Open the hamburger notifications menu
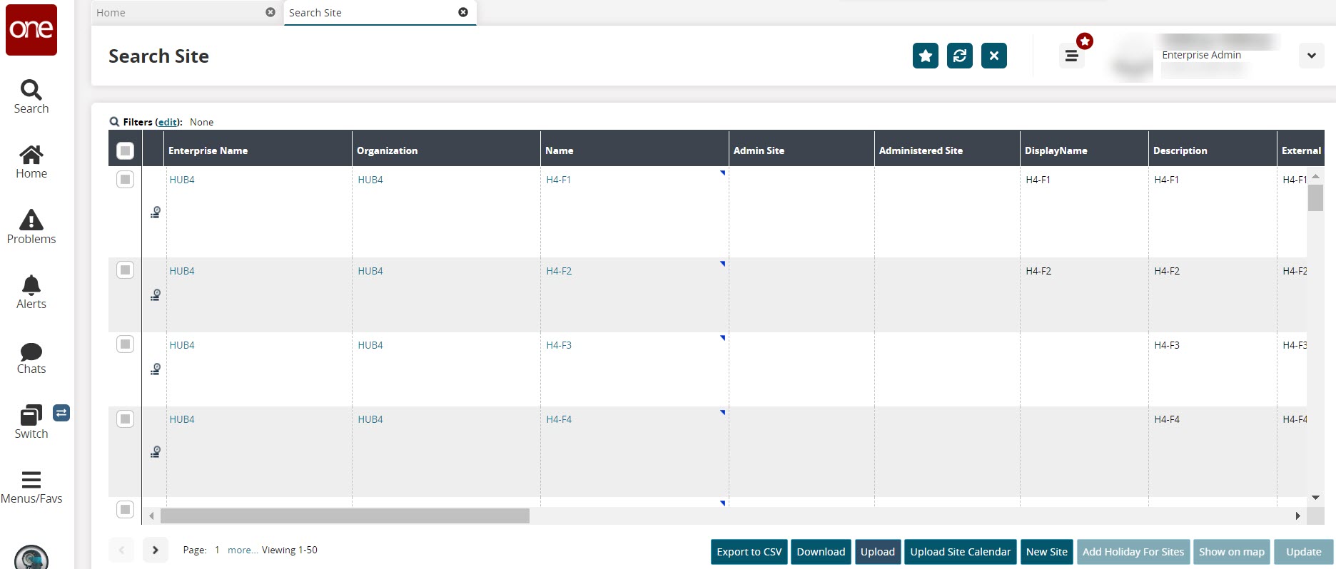The height and width of the screenshot is (569, 1336). [1072, 56]
